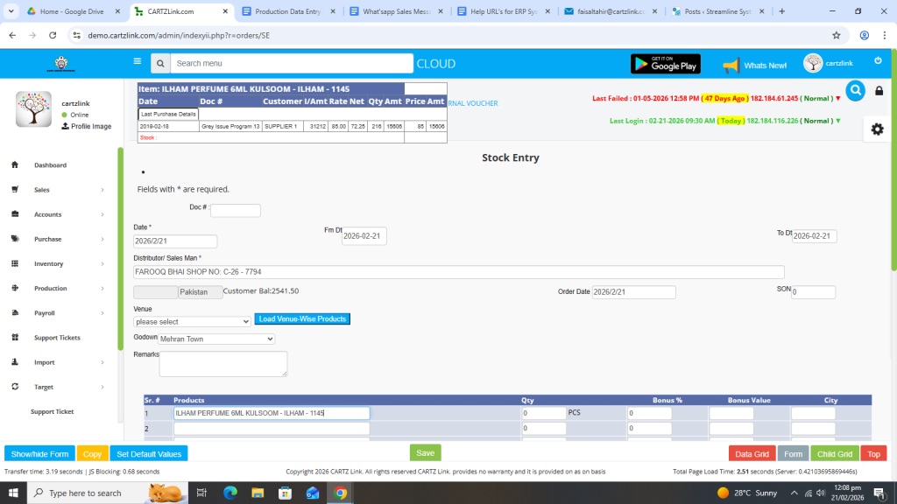Click the search menu magnifier icon
The width and height of the screenshot is (897, 504).
tap(159, 64)
